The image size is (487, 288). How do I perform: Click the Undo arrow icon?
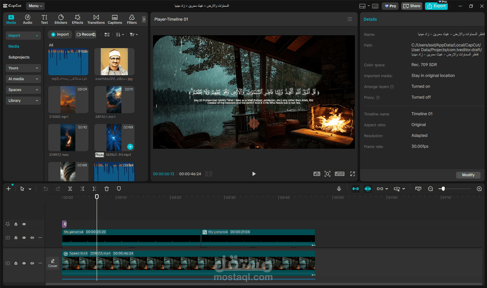[x=46, y=189]
